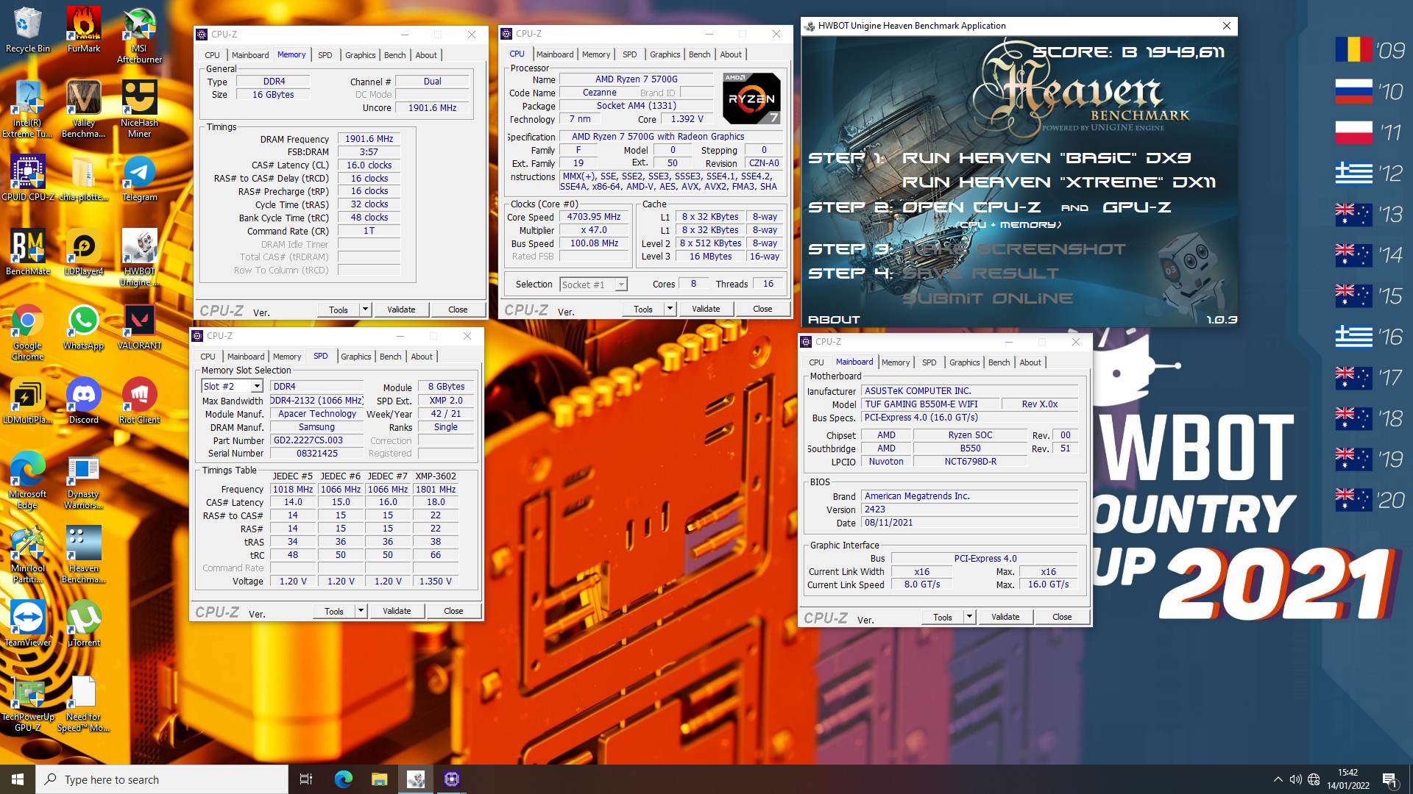The width and height of the screenshot is (1413, 794).
Task: Launch Discord from the desktop
Action: [x=83, y=401]
